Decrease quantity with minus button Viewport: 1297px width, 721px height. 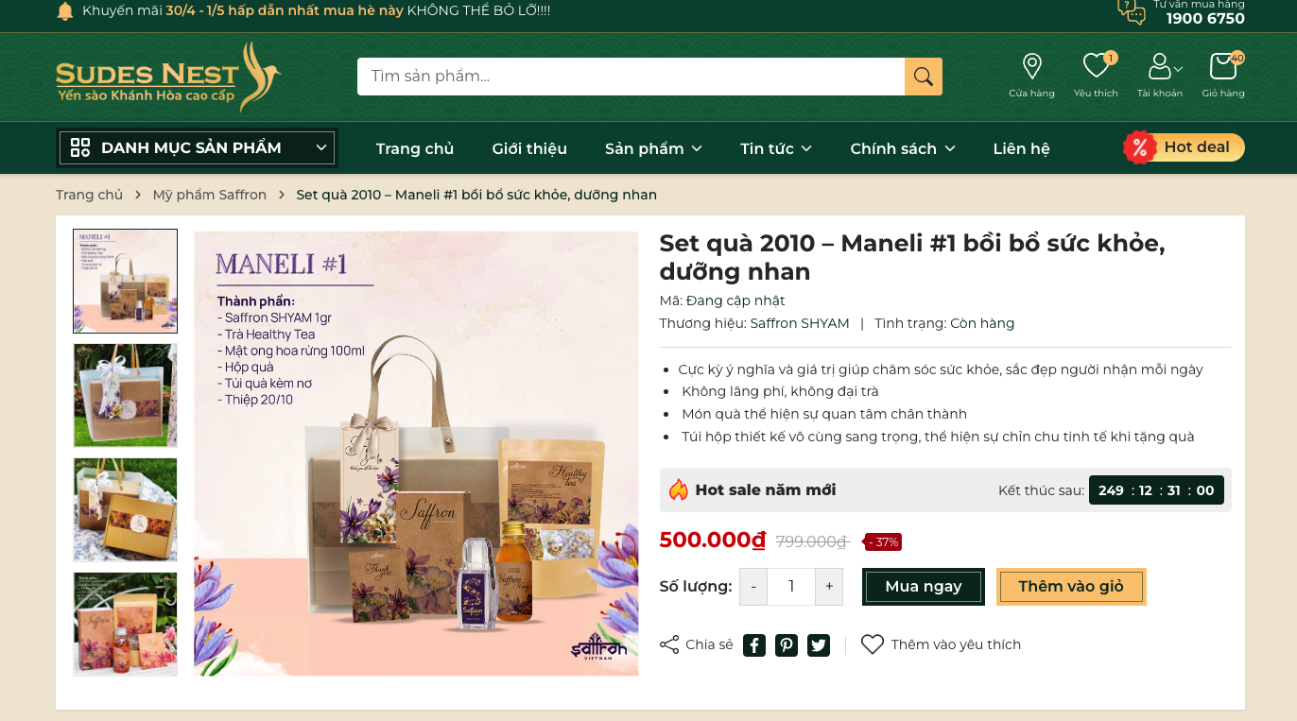[753, 587]
